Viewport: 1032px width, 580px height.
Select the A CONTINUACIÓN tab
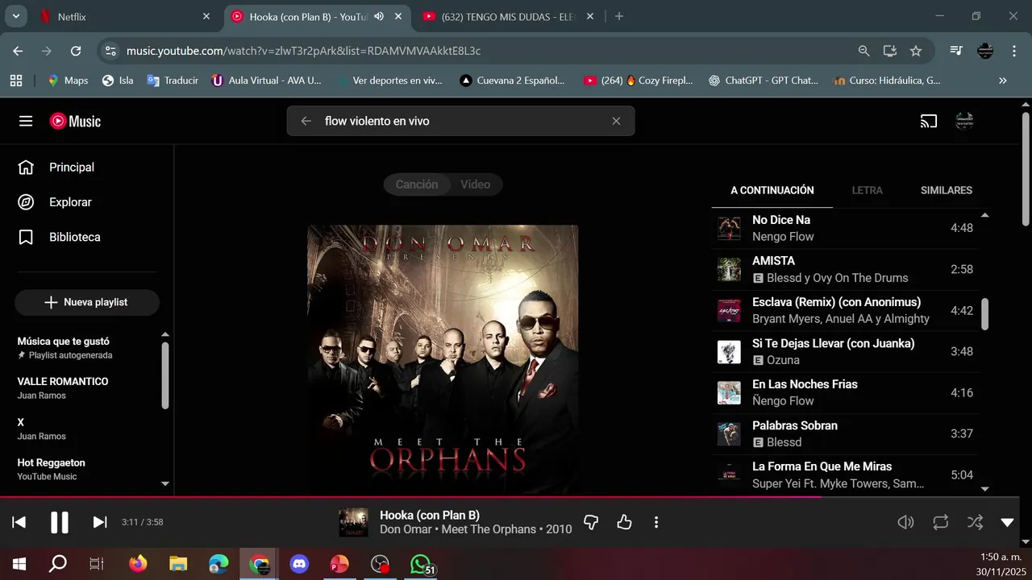[x=772, y=191]
